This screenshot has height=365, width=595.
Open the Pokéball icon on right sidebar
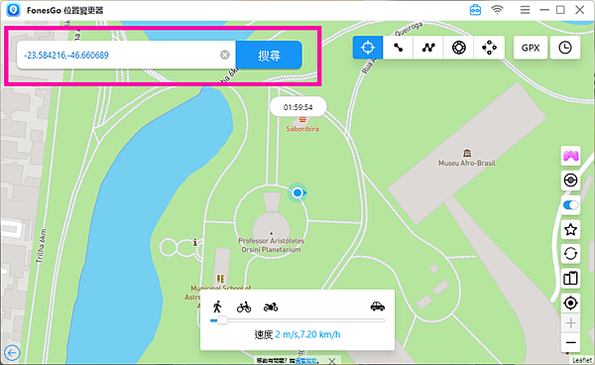[571, 181]
